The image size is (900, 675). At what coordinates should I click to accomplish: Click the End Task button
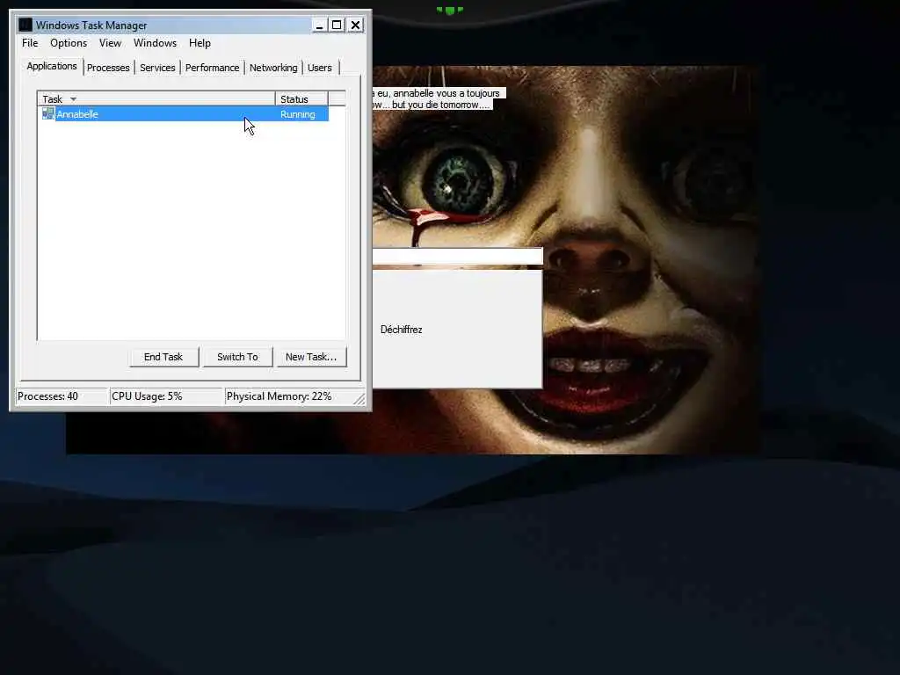(x=163, y=357)
